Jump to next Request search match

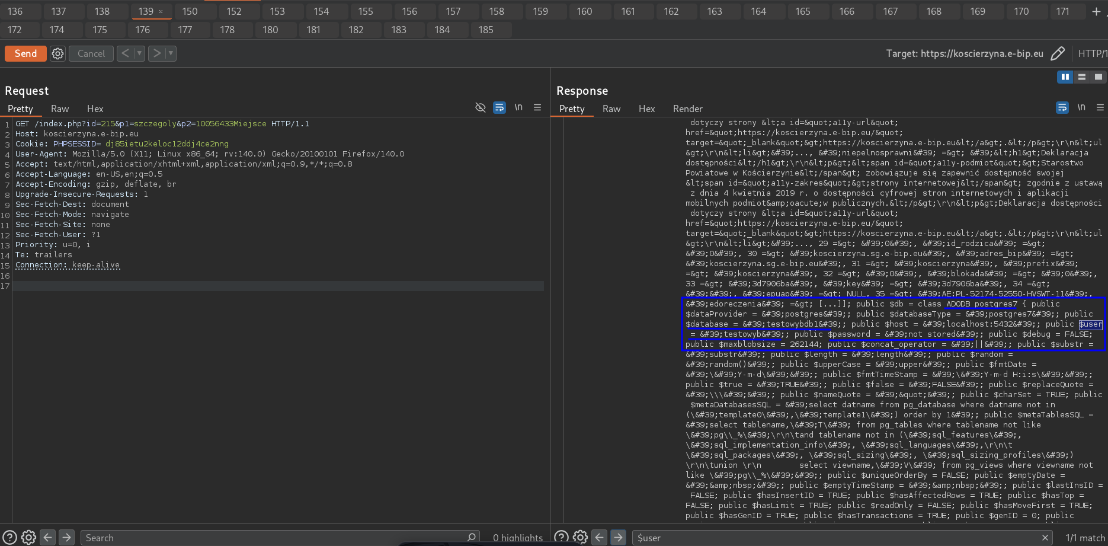click(x=67, y=537)
